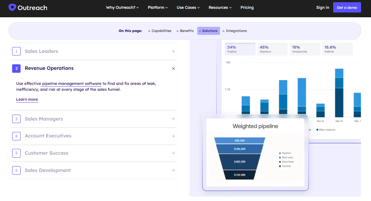Image resolution: width=371 pixels, height=201 pixels.
Task: Click the Nov 8 axis label
Action: (x=320, y=121)
